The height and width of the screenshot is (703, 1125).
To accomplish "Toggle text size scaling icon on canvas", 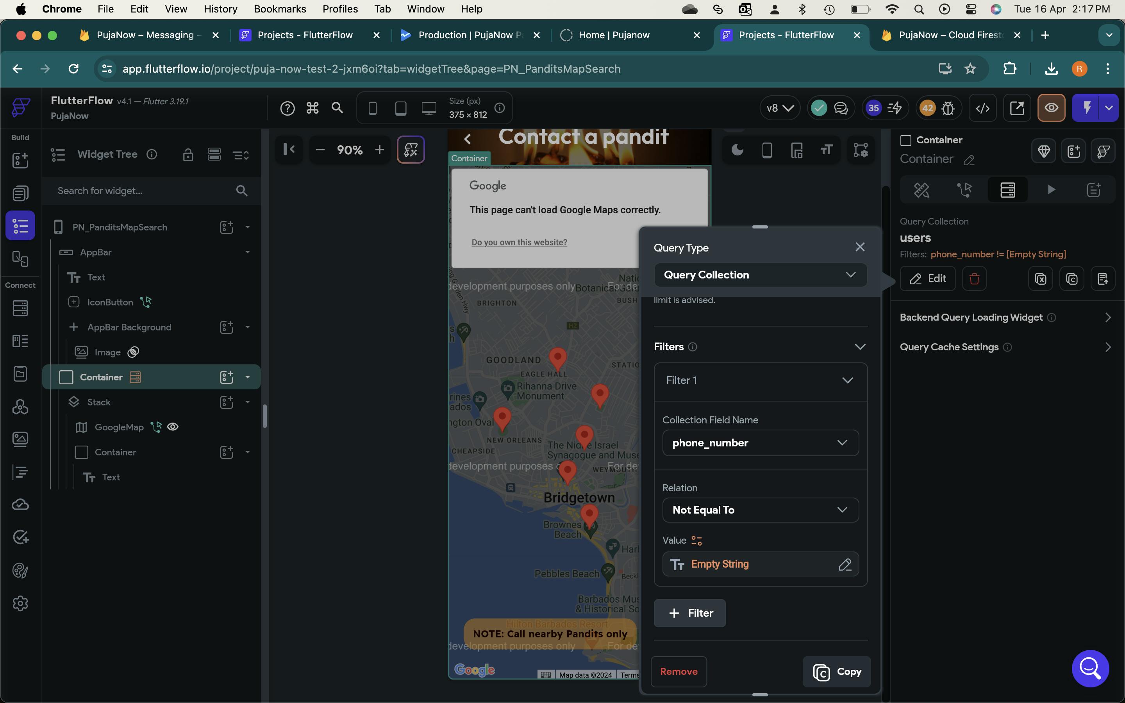I will pos(826,150).
